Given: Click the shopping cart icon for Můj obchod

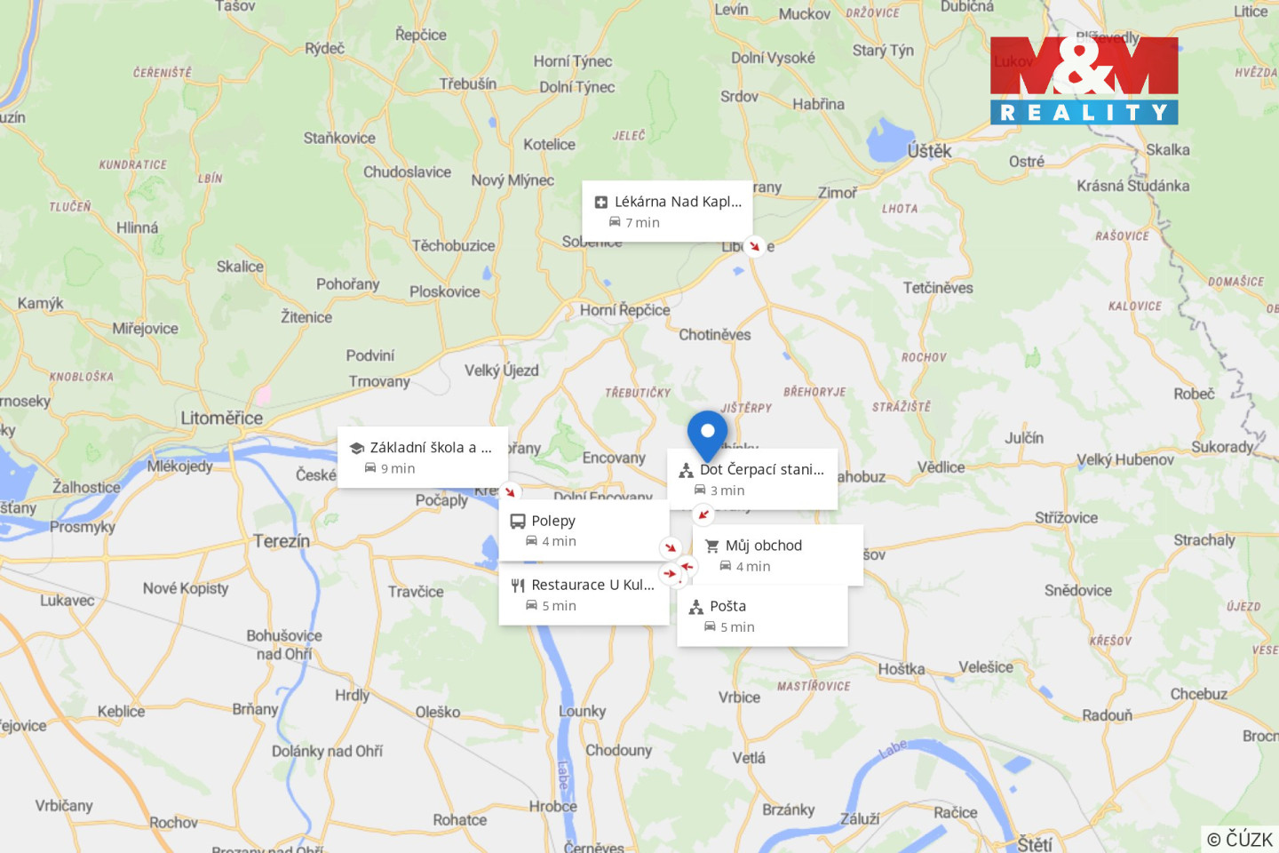Looking at the screenshot, I should coord(711,546).
